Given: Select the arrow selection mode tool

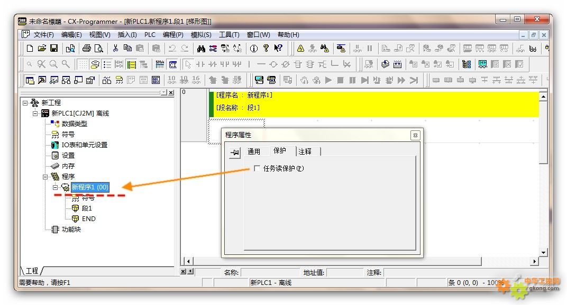Looking at the screenshot, I should tap(188, 64).
